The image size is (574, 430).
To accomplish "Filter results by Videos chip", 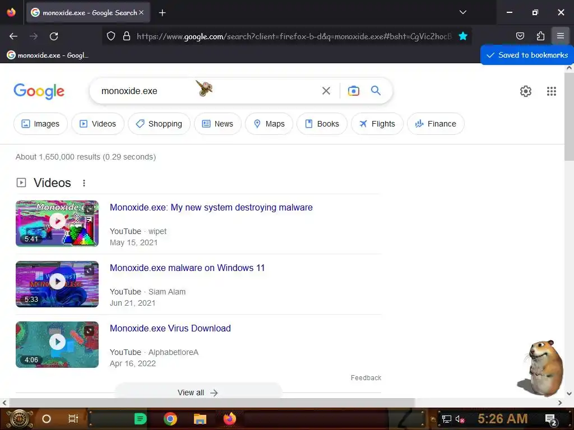I will click(x=98, y=124).
